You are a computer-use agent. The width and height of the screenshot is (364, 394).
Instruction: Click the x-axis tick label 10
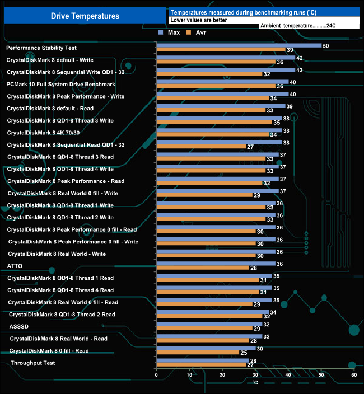(x=189, y=375)
